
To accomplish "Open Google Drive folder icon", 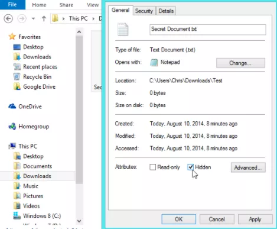I will pyautogui.click(x=17, y=86).
